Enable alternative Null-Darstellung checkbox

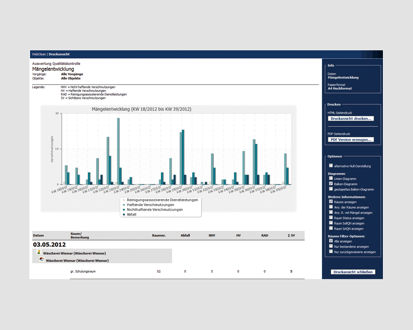point(331,166)
